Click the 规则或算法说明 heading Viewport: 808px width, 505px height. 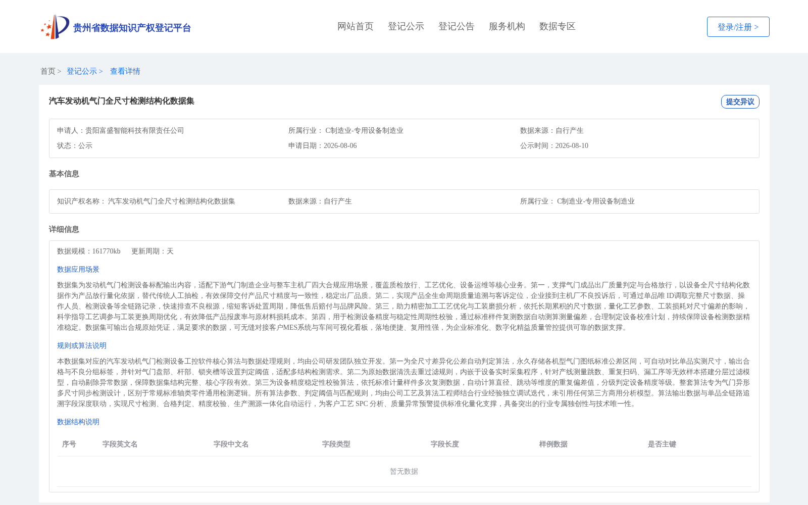click(82, 345)
